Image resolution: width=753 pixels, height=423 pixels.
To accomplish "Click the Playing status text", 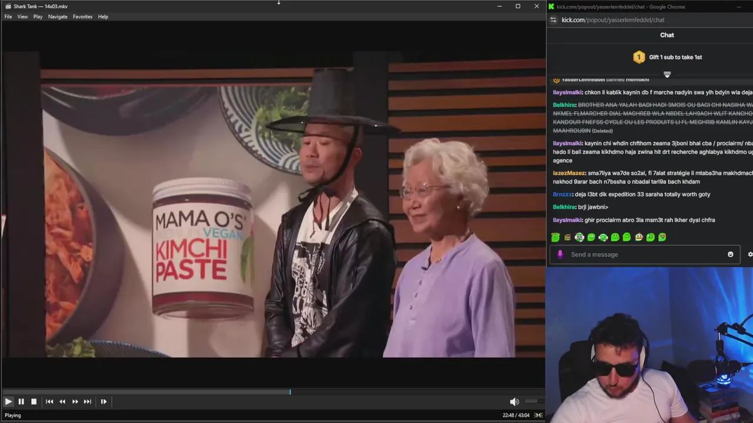I will [x=13, y=415].
